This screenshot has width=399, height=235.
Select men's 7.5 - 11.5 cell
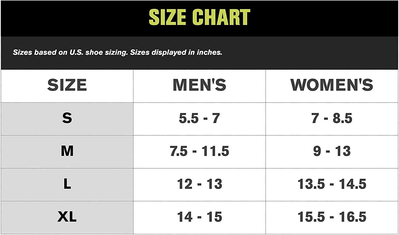click(199, 151)
